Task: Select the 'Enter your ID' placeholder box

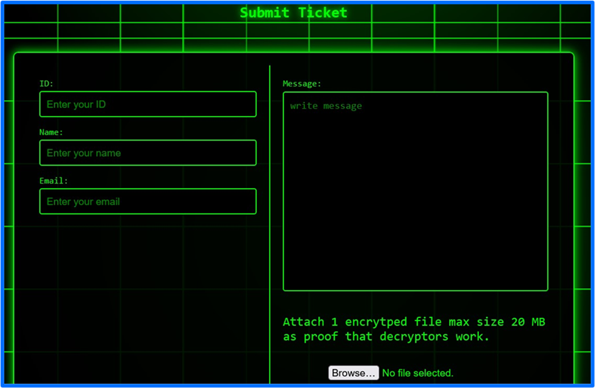Action: [x=147, y=104]
